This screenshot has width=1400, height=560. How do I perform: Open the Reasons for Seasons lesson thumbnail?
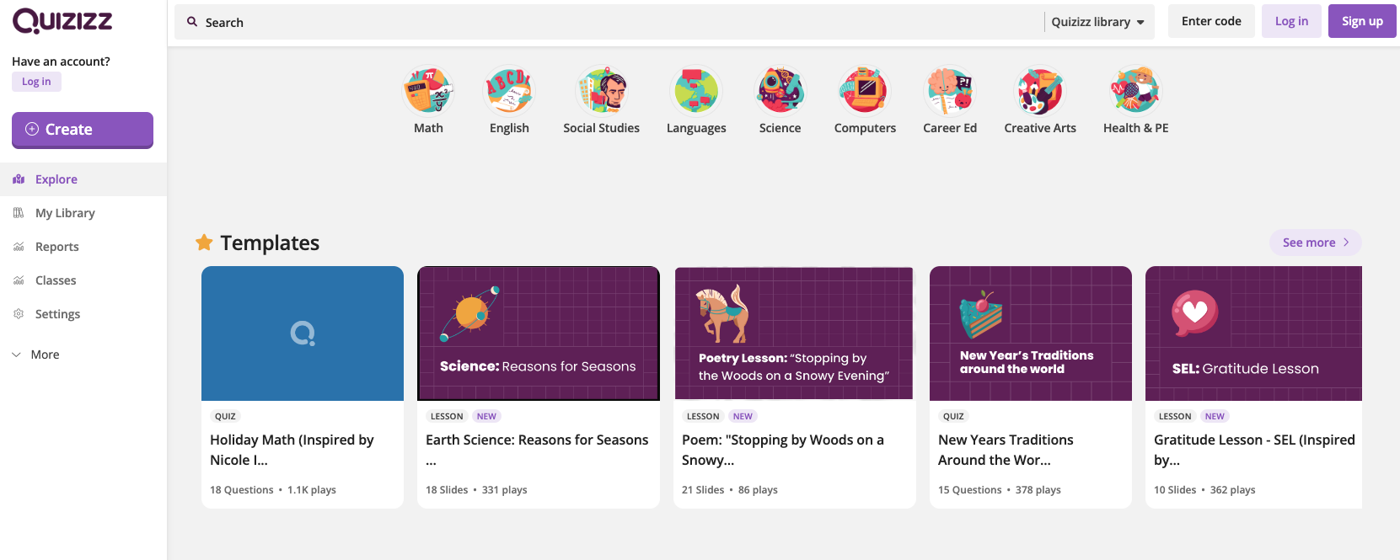pyautogui.click(x=538, y=333)
